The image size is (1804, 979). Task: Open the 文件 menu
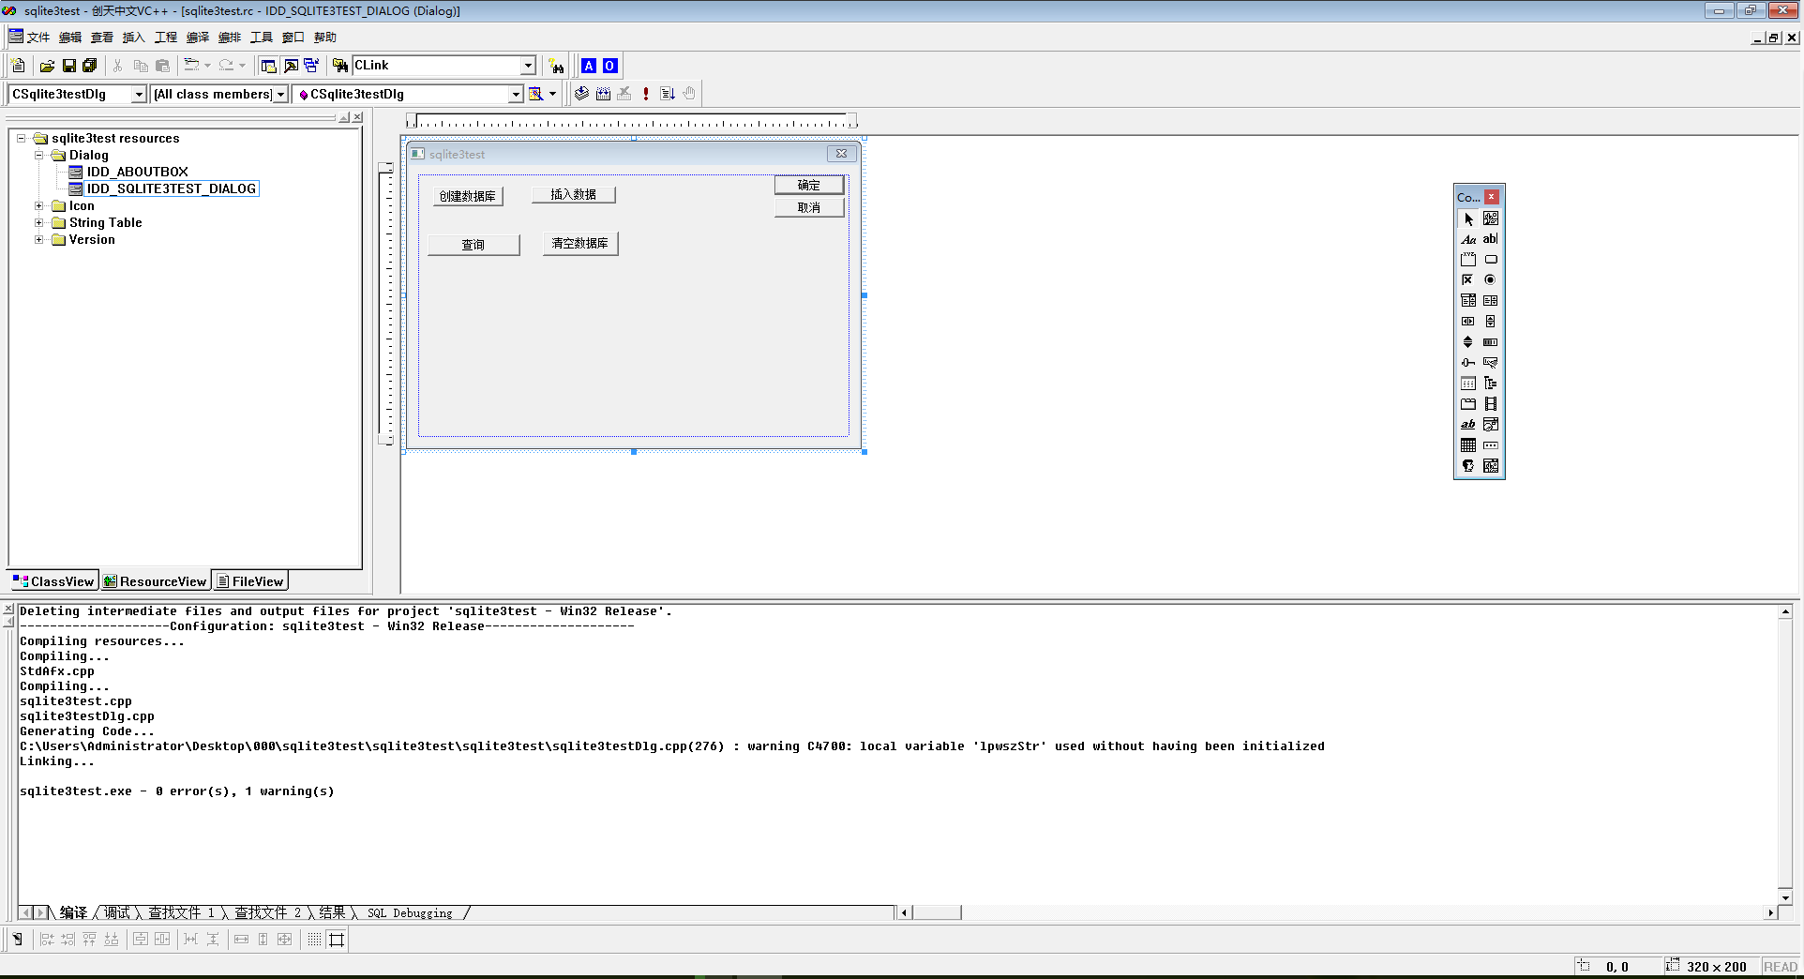pos(38,38)
